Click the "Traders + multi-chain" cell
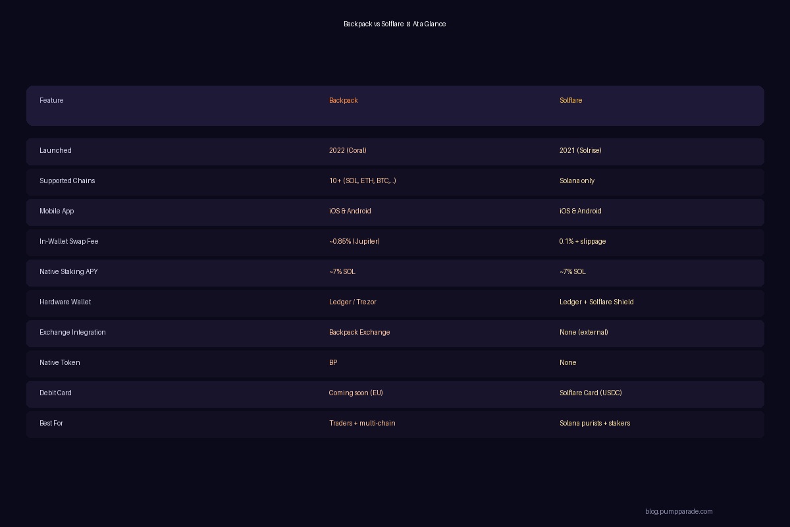 point(362,423)
